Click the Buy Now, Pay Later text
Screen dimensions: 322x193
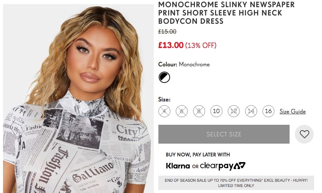click(x=198, y=155)
